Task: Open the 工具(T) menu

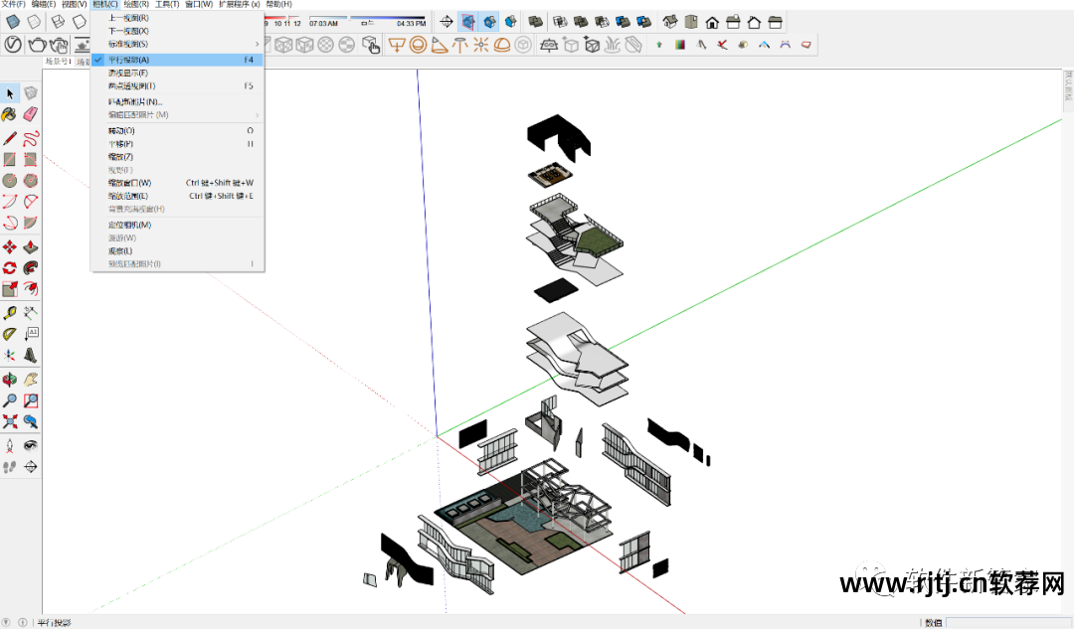Action: coord(167,4)
